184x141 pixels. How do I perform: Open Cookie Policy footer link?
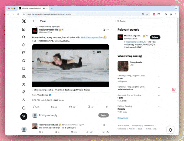149,125
